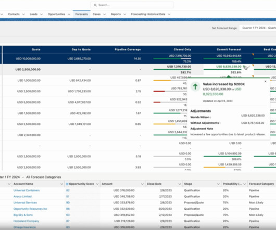Click opportunity score 63 link

point(68,215)
